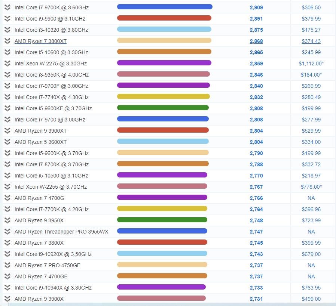Viewport: 336px width, 306px height.
Task: Click the price $184.00* for i3-9350K
Action: [311, 75]
